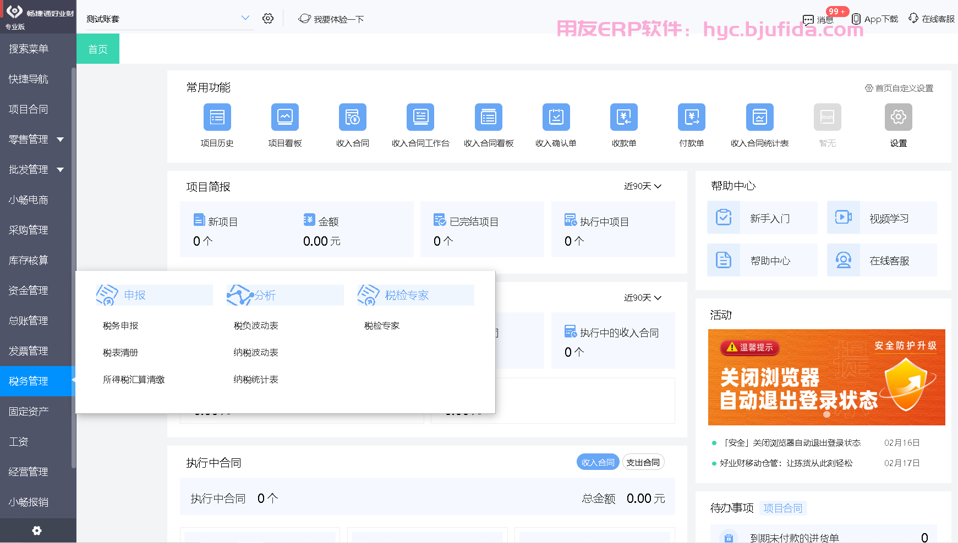Open the 付款单 shortcut icon

pyautogui.click(x=692, y=117)
